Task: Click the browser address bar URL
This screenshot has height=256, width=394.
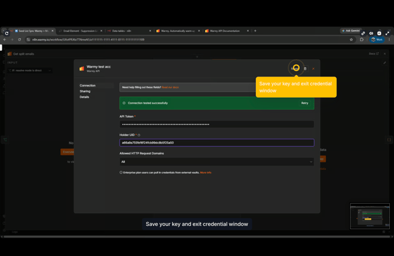Action: (x=88, y=39)
